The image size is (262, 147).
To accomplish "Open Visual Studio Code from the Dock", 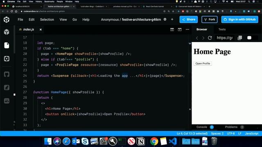I will point(173,141).
